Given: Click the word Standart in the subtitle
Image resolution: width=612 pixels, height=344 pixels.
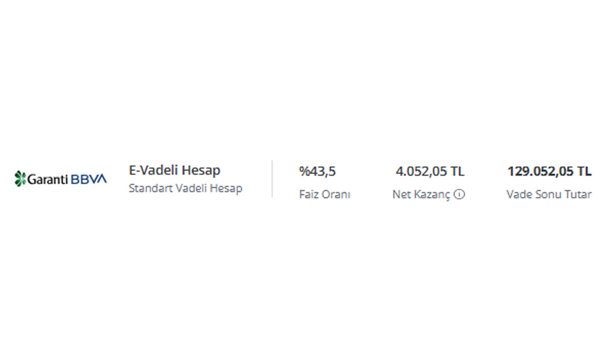Looking at the screenshot, I should coord(151,188).
